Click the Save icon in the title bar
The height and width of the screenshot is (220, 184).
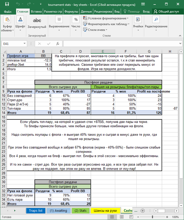coord(7,4)
